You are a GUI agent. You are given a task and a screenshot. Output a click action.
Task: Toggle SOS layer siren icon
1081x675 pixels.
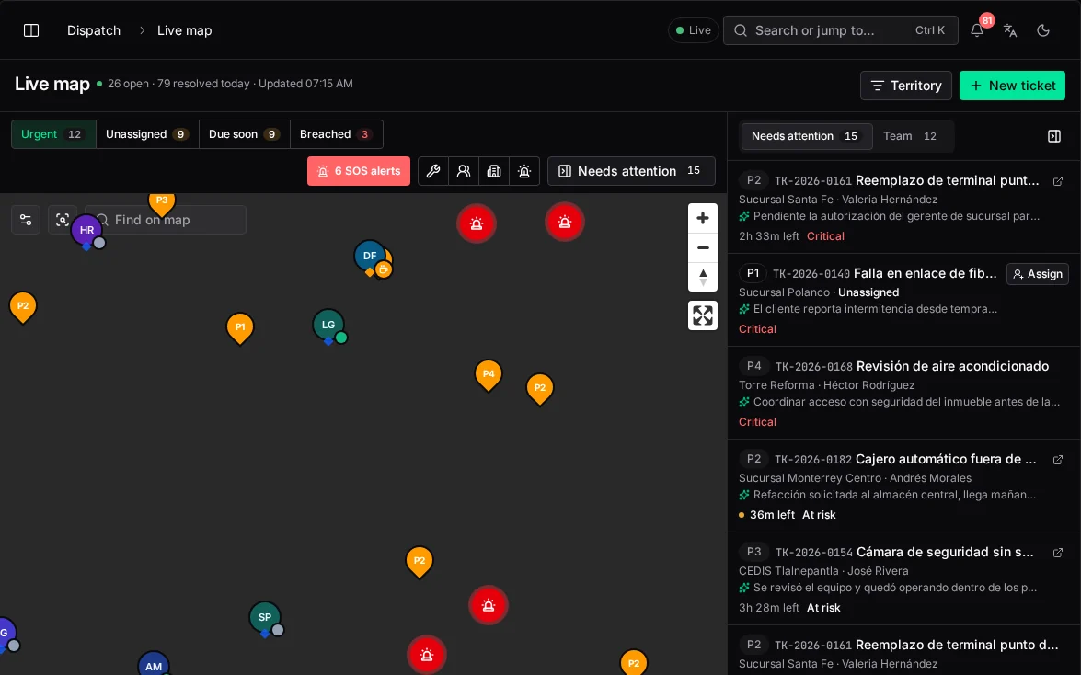tap(524, 171)
